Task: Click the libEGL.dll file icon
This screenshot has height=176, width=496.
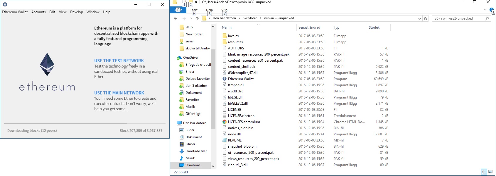Action: (x=225, y=97)
